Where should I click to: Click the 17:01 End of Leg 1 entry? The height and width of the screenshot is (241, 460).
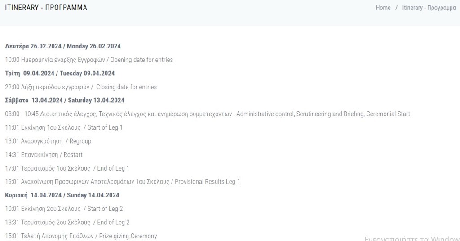(67, 168)
